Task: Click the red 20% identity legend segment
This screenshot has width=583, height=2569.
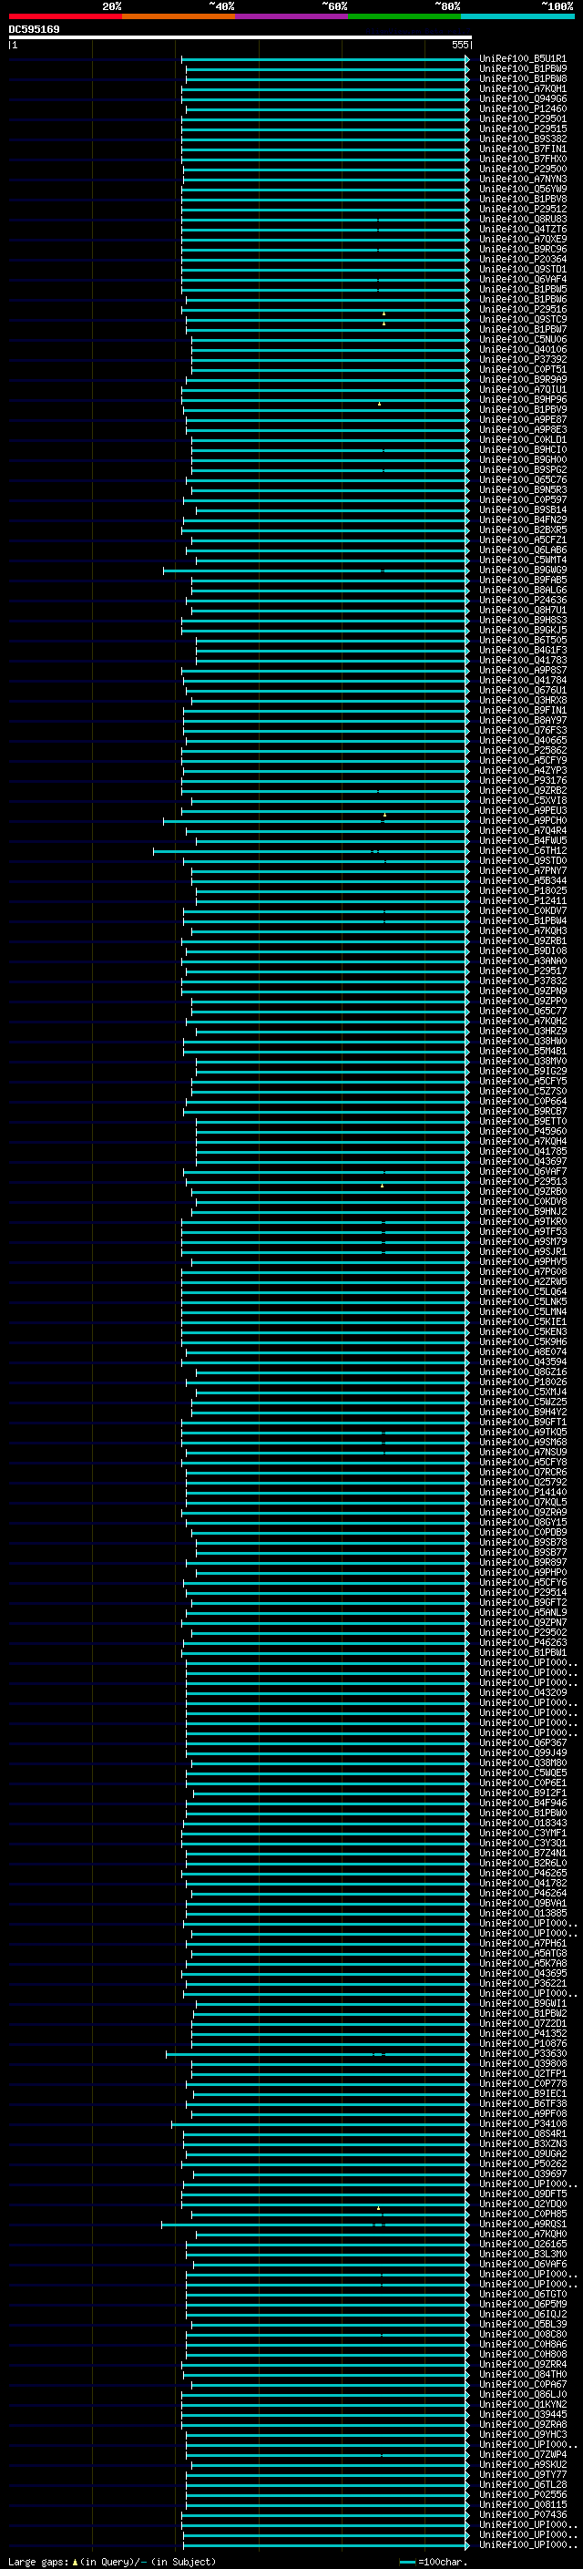Action: point(65,16)
